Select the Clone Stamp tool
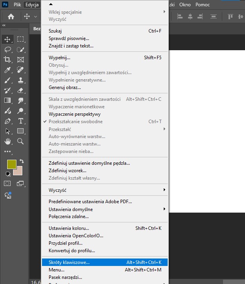245x284 pixels. pyautogui.click(x=20, y=80)
